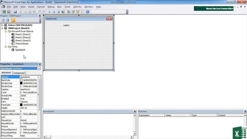The image size is (247, 139).
Task: Collapse the Microsoft Excel Objects folder
Action: pyautogui.click(x=6, y=31)
